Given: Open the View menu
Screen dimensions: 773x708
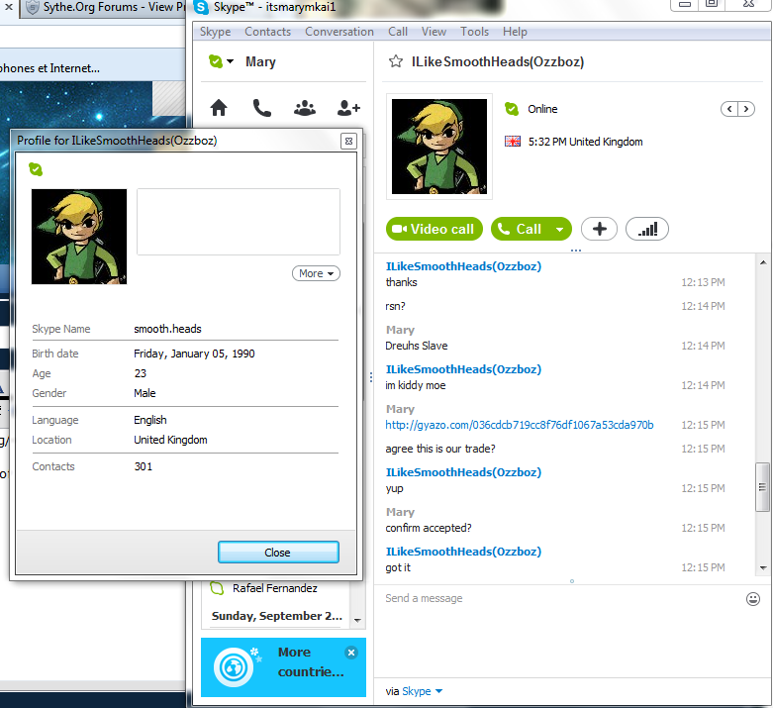Looking at the screenshot, I should 434,32.
